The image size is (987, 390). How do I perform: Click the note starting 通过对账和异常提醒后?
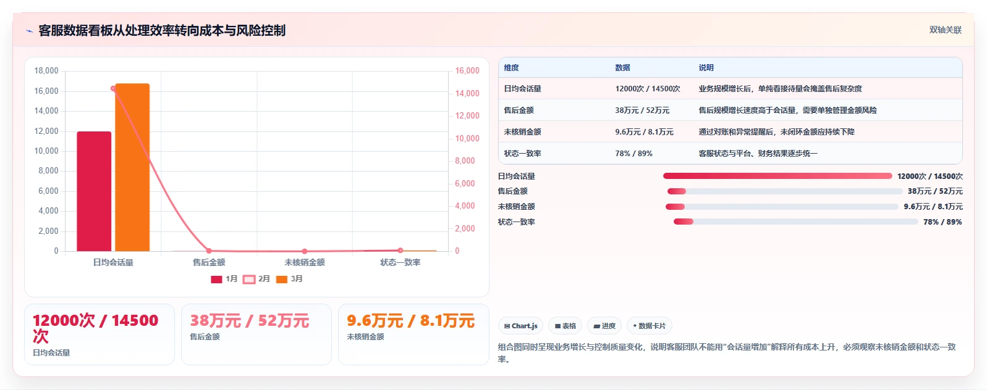(776, 132)
